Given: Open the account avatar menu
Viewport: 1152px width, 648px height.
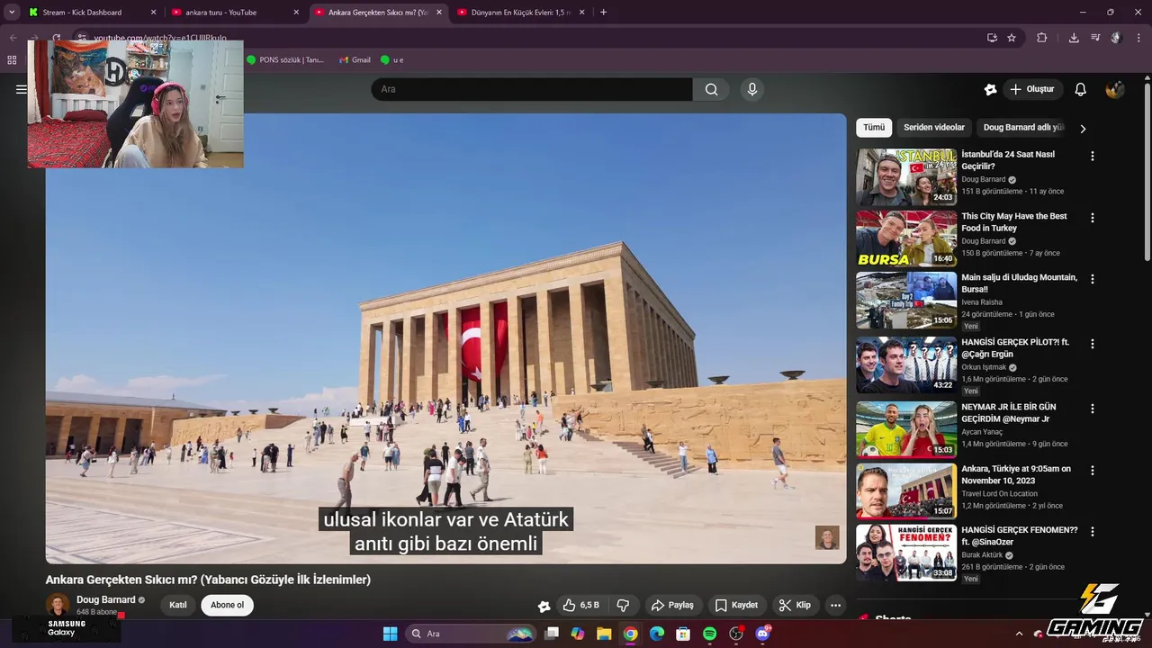Looking at the screenshot, I should pyautogui.click(x=1115, y=89).
